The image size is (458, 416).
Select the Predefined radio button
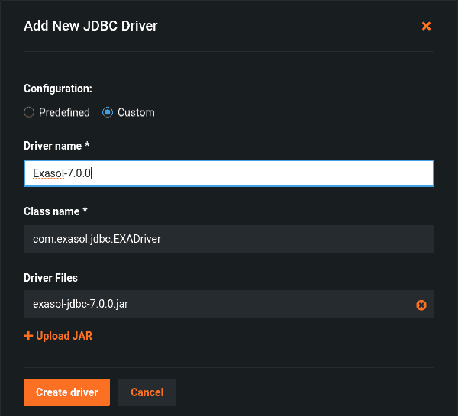coord(29,112)
